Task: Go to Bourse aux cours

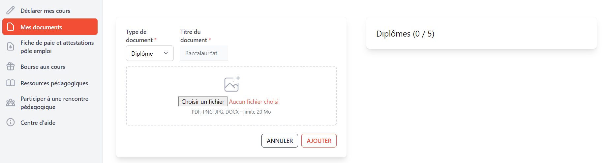Action: click(43, 67)
